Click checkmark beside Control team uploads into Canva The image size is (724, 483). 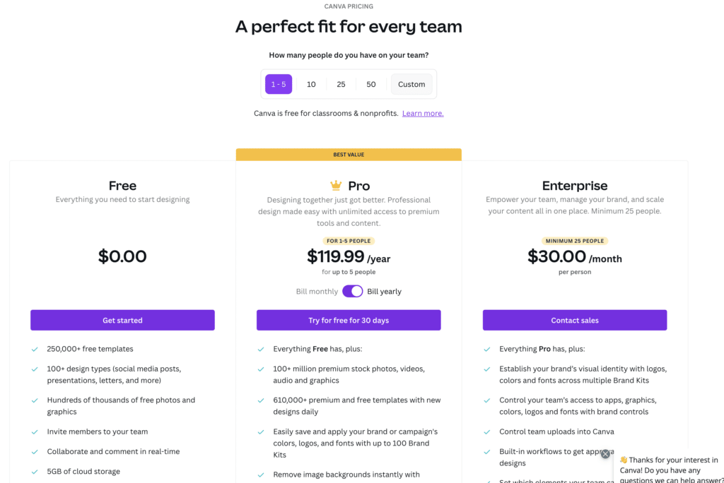pos(487,431)
